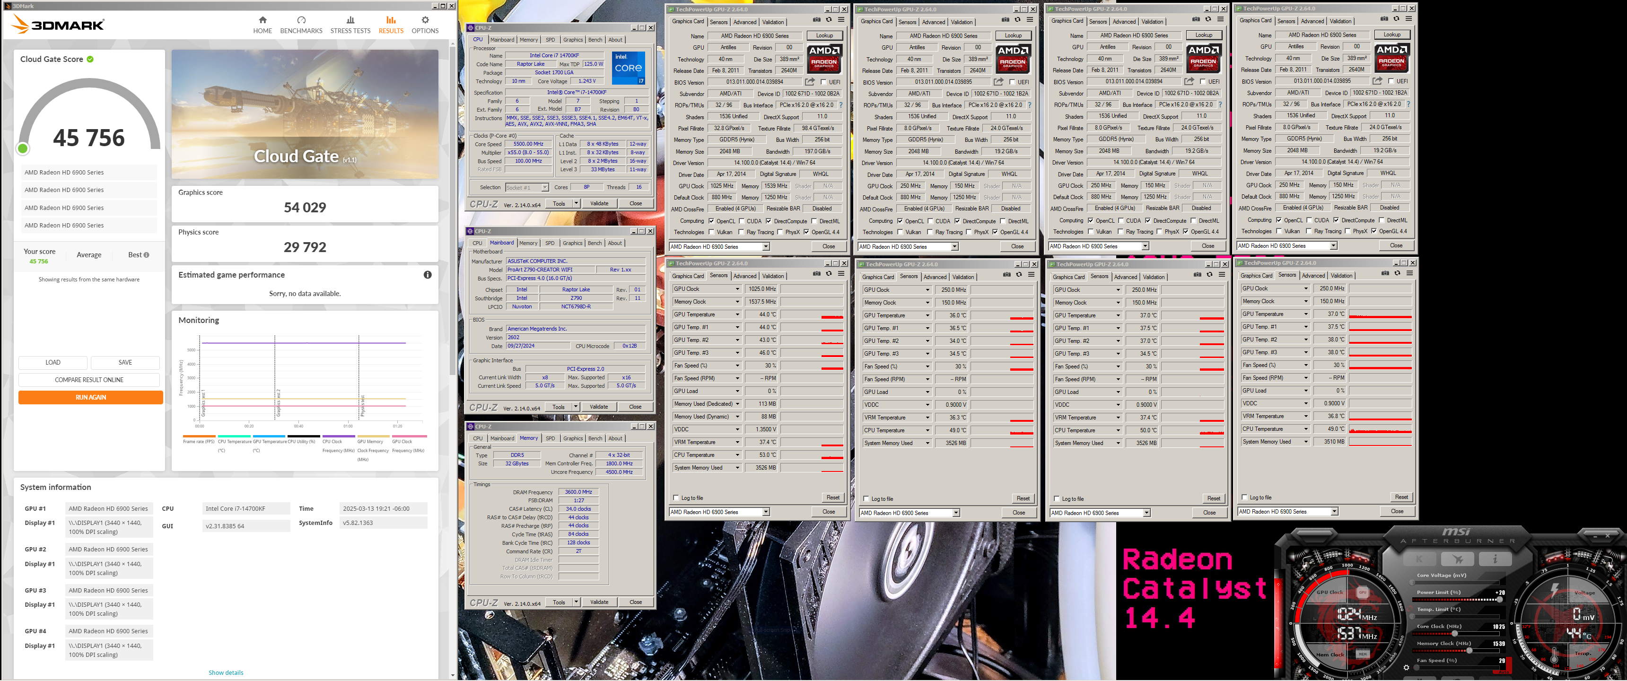Viewport: 1627px width, 681px height.
Task: Click COMPARE RESULT ONLINE in 3DMark
Action: (x=89, y=380)
